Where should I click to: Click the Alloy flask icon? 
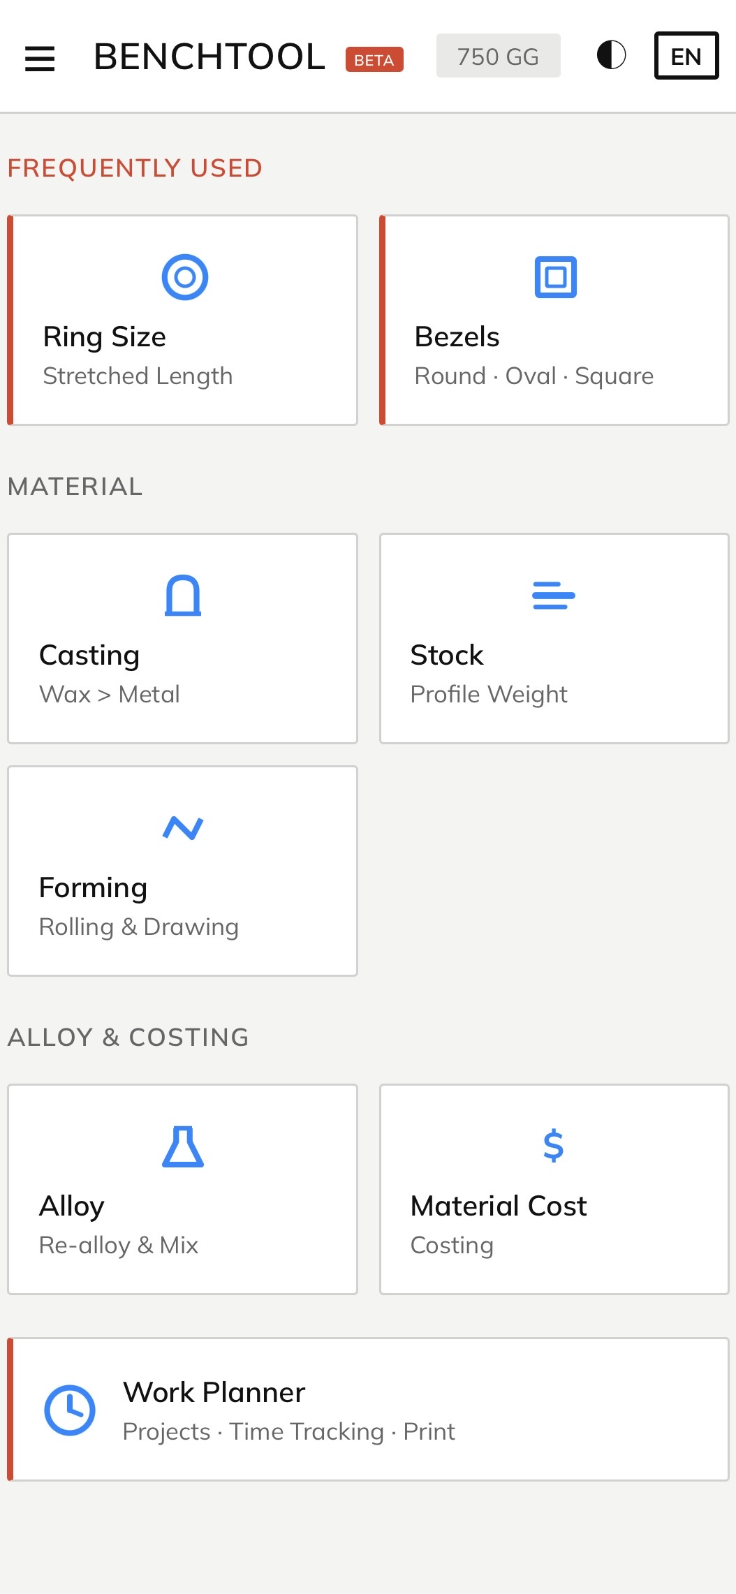click(x=183, y=1146)
